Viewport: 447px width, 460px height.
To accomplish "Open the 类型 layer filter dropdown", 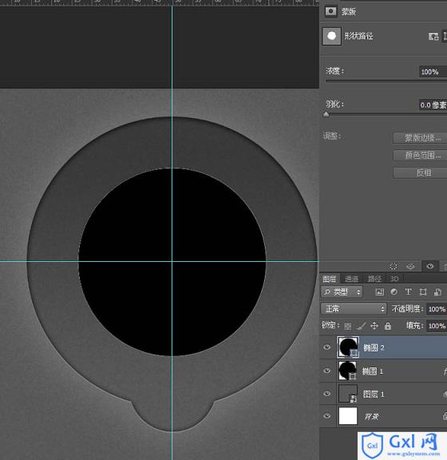I will [x=342, y=292].
